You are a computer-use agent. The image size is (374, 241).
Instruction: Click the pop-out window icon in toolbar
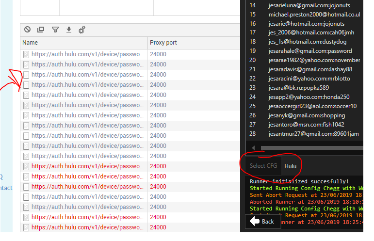point(41,29)
